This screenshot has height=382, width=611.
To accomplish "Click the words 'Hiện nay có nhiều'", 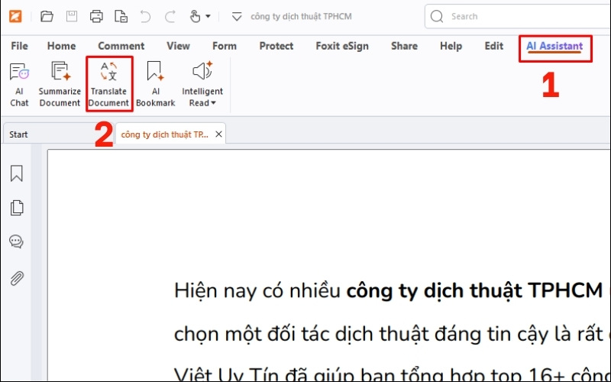I will 257,291.
